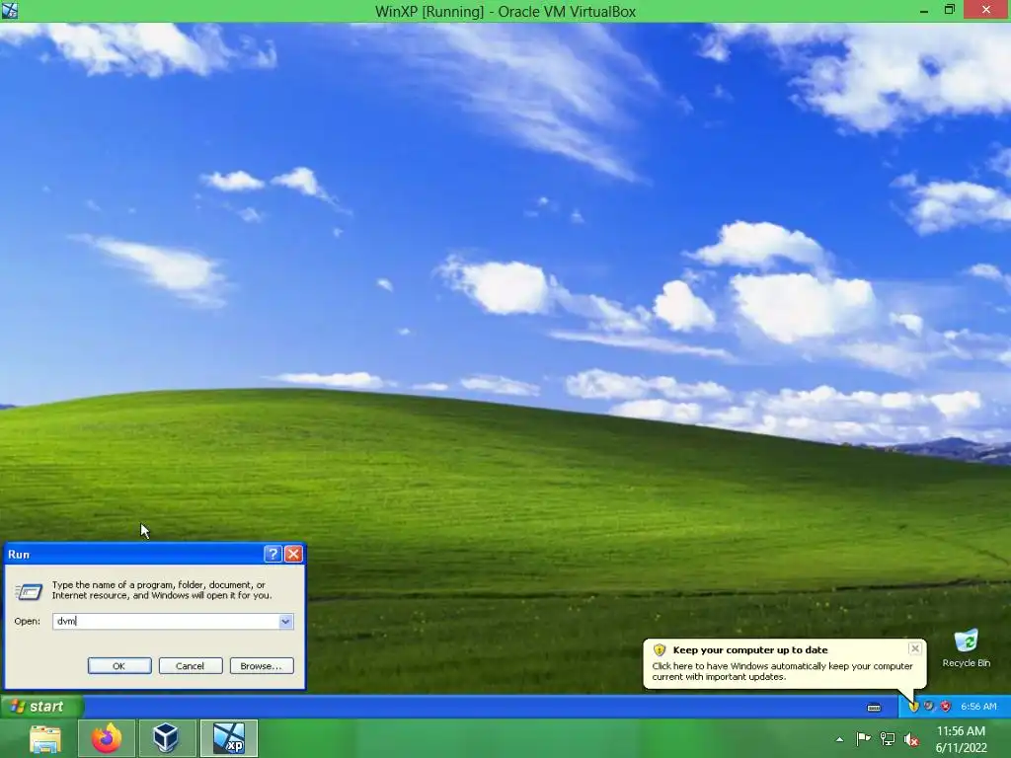1011x758 pixels.
Task: Show hidden host tray icons arrow
Action: pyautogui.click(x=839, y=739)
